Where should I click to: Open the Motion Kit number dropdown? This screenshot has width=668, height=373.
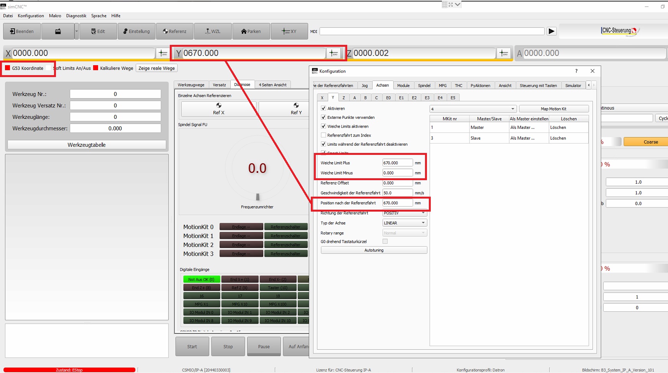[473, 109]
